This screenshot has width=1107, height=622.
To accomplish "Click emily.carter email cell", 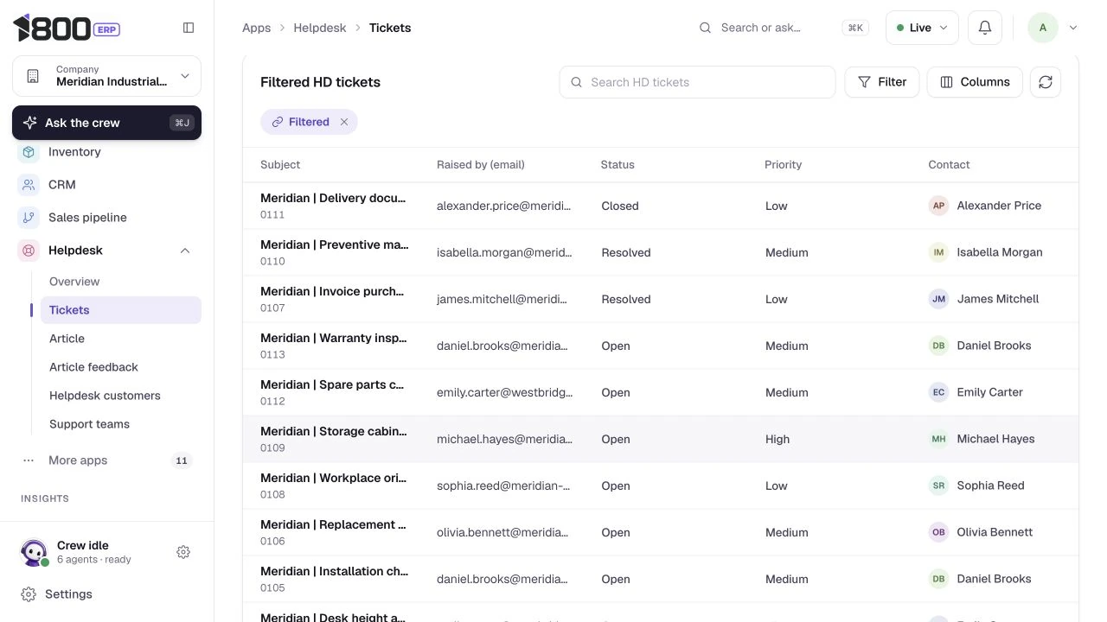I will click(504, 392).
